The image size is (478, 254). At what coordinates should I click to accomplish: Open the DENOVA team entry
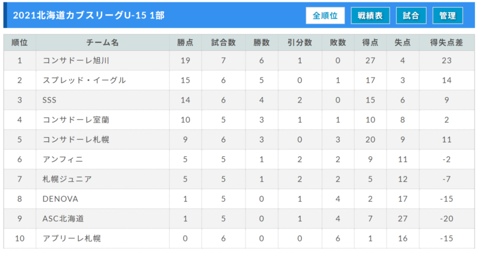tap(60, 199)
